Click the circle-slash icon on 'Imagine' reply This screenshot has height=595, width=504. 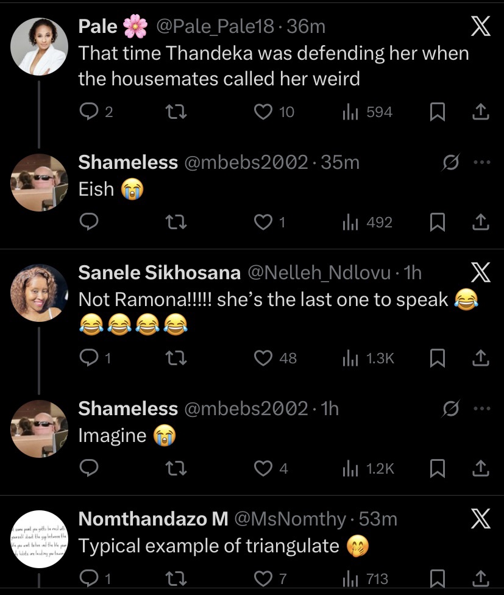tap(451, 408)
